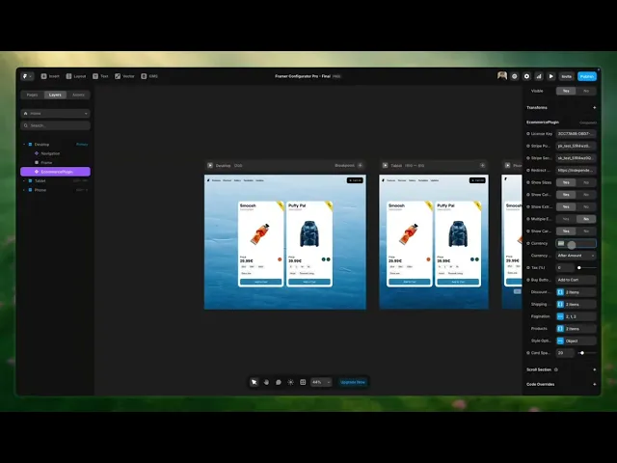The height and width of the screenshot is (463, 617).
Task: Expand the Phone layer
Action: pos(24,190)
